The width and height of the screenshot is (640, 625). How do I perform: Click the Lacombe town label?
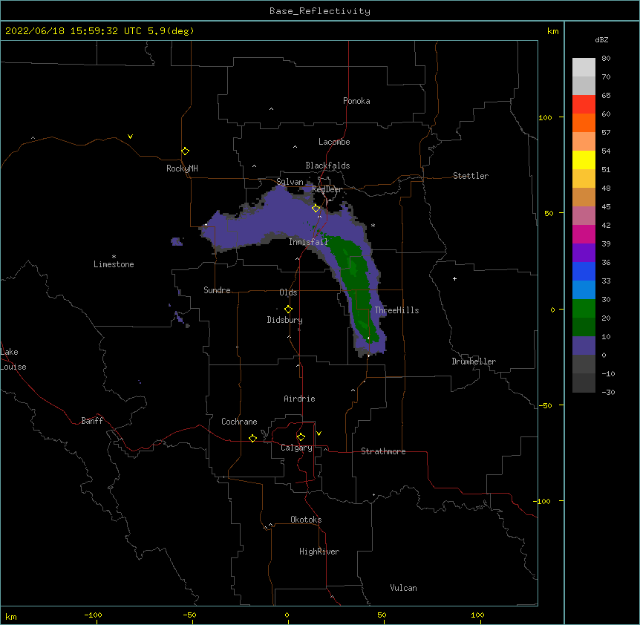pos(334,142)
